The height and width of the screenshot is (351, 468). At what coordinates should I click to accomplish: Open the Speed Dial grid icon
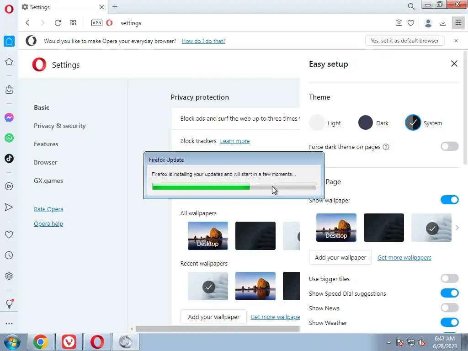click(73, 23)
